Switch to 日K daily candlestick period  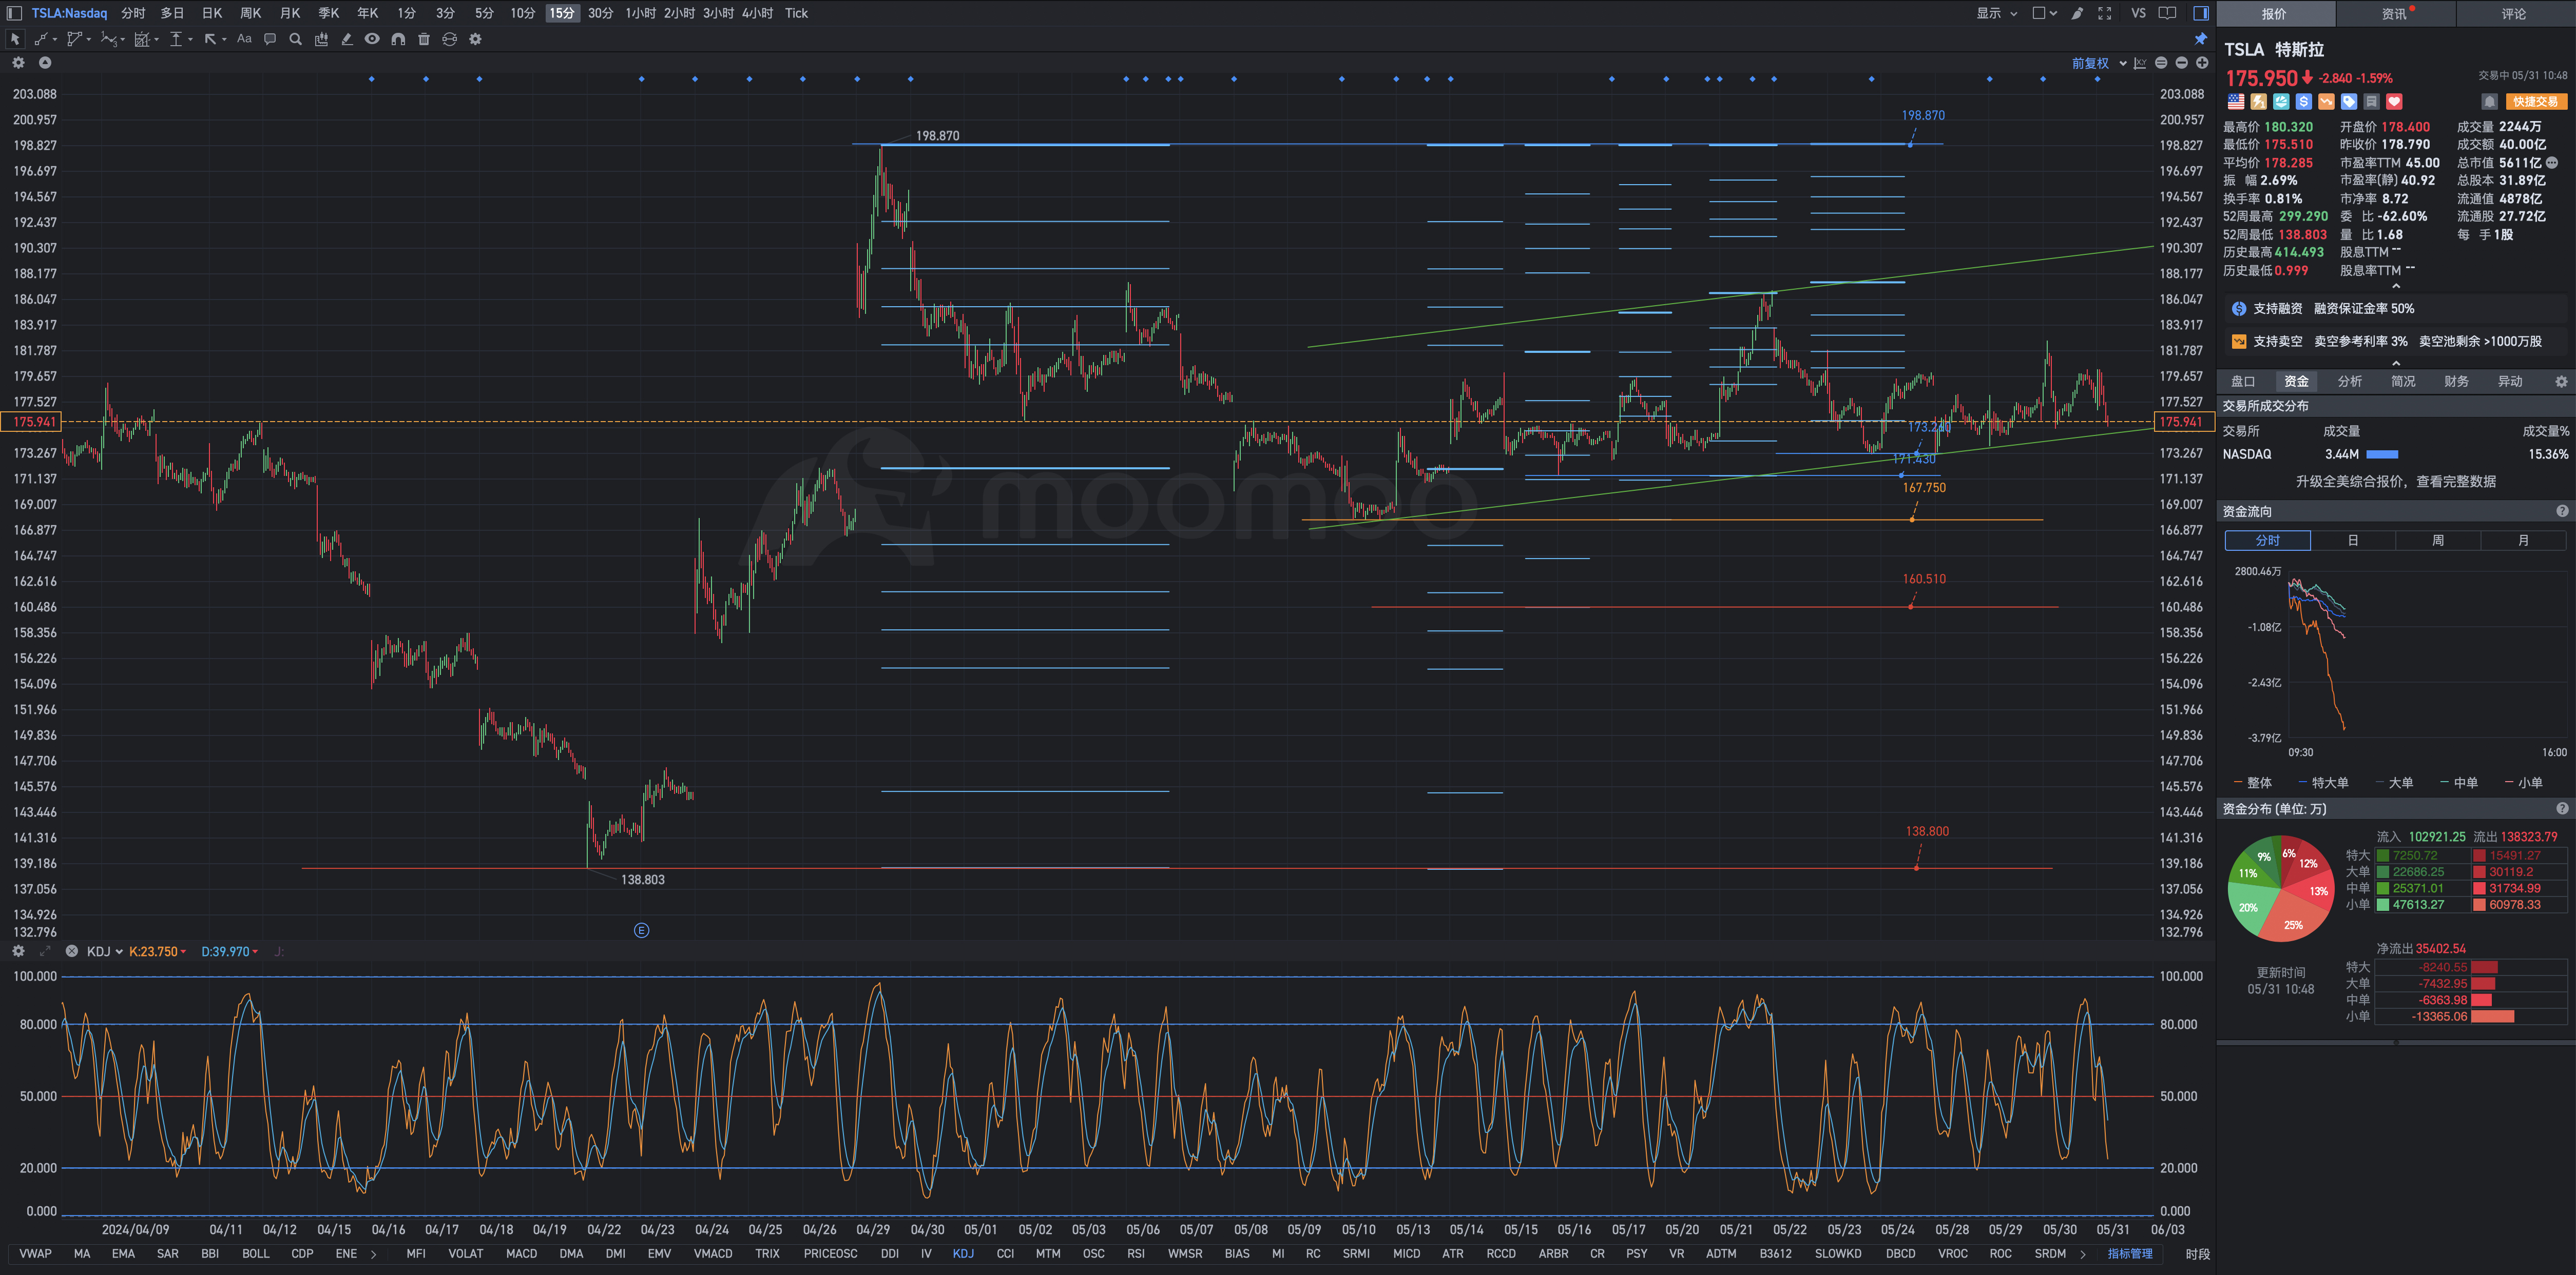pos(212,13)
